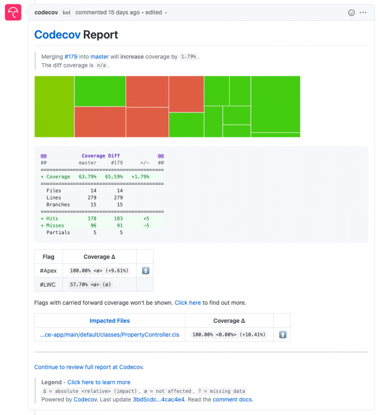
Task: Click the Codecov umbrella avatar
Action: (x=13, y=12)
